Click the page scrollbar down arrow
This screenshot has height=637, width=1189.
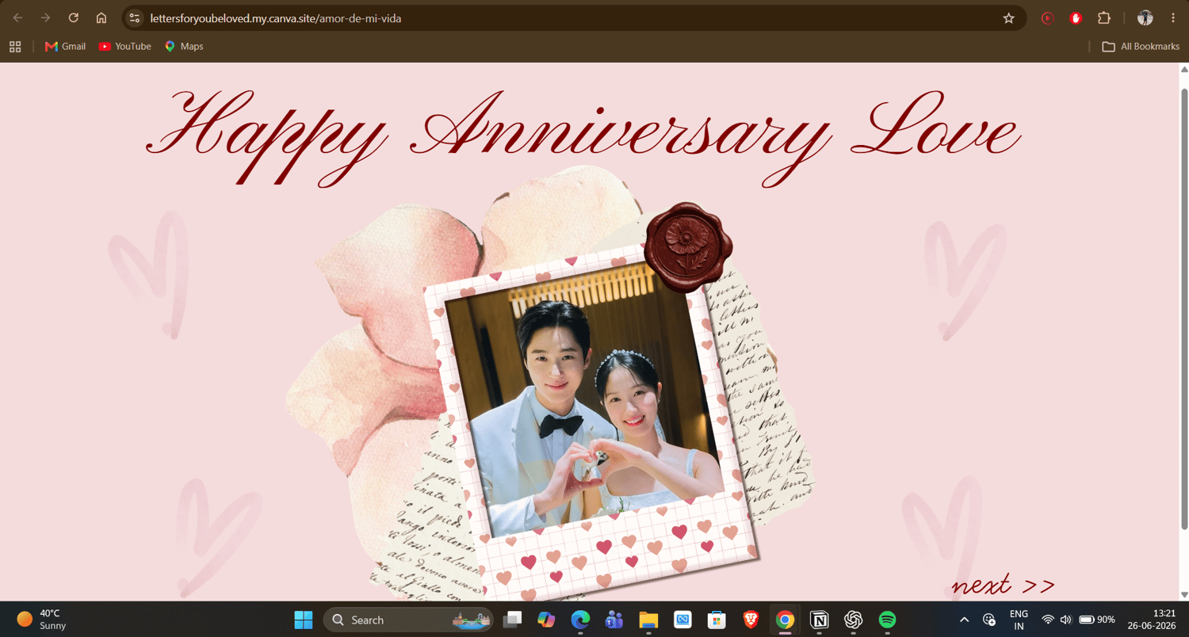click(x=1184, y=594)
